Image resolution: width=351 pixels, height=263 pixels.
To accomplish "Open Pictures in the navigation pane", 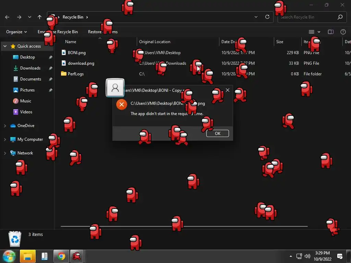I will click(27, 90).
